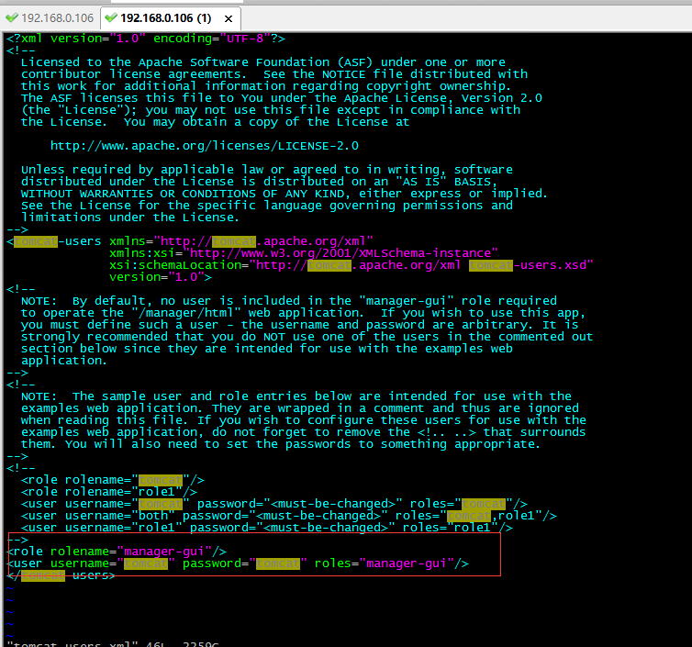Click the xmlns:xsi attribute line
692x647 pixels.
pyautogui.click(x=304, y=253)
